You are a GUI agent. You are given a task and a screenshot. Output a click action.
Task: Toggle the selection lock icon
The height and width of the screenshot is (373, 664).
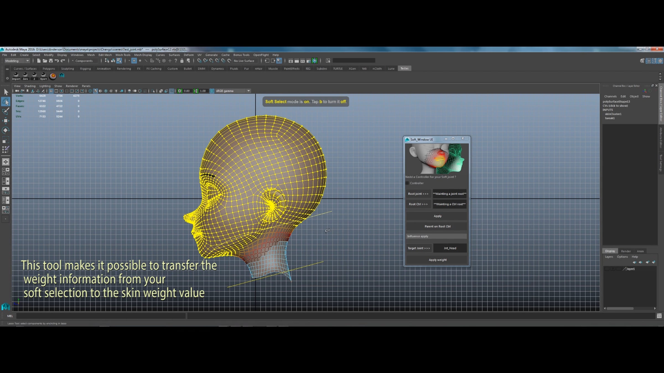click(182, 61)
